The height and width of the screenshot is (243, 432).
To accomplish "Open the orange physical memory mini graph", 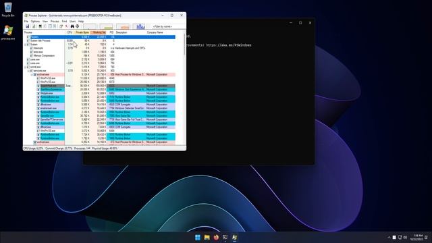I will (x=123, y=26).
